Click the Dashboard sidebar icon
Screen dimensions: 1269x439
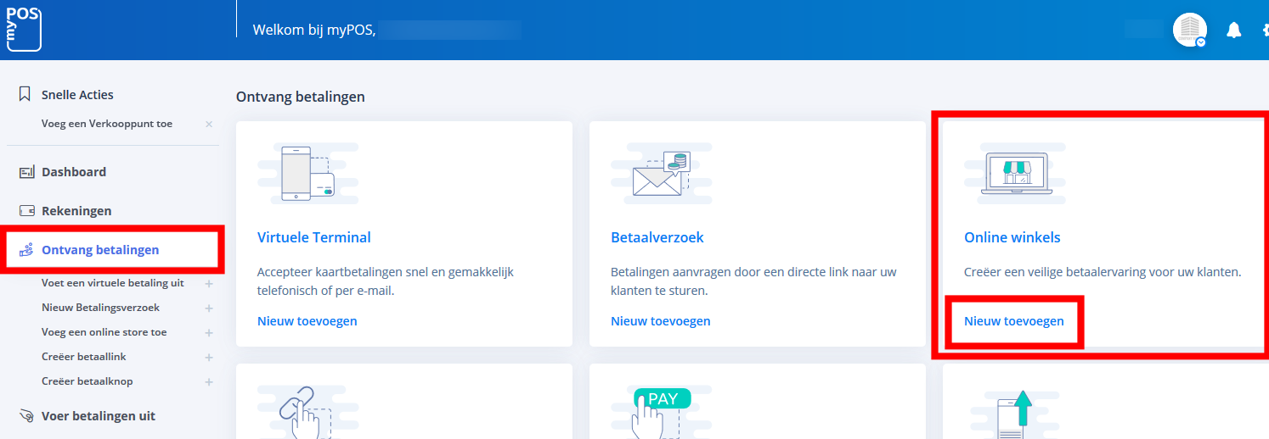point(26,172)
